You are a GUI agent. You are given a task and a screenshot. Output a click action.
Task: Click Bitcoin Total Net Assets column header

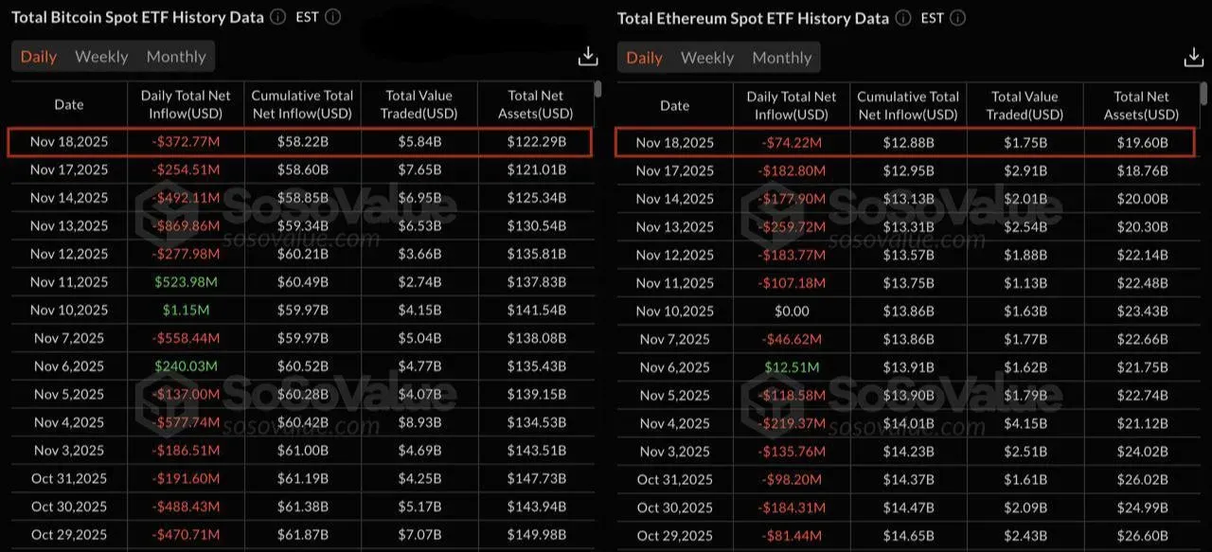536,104
